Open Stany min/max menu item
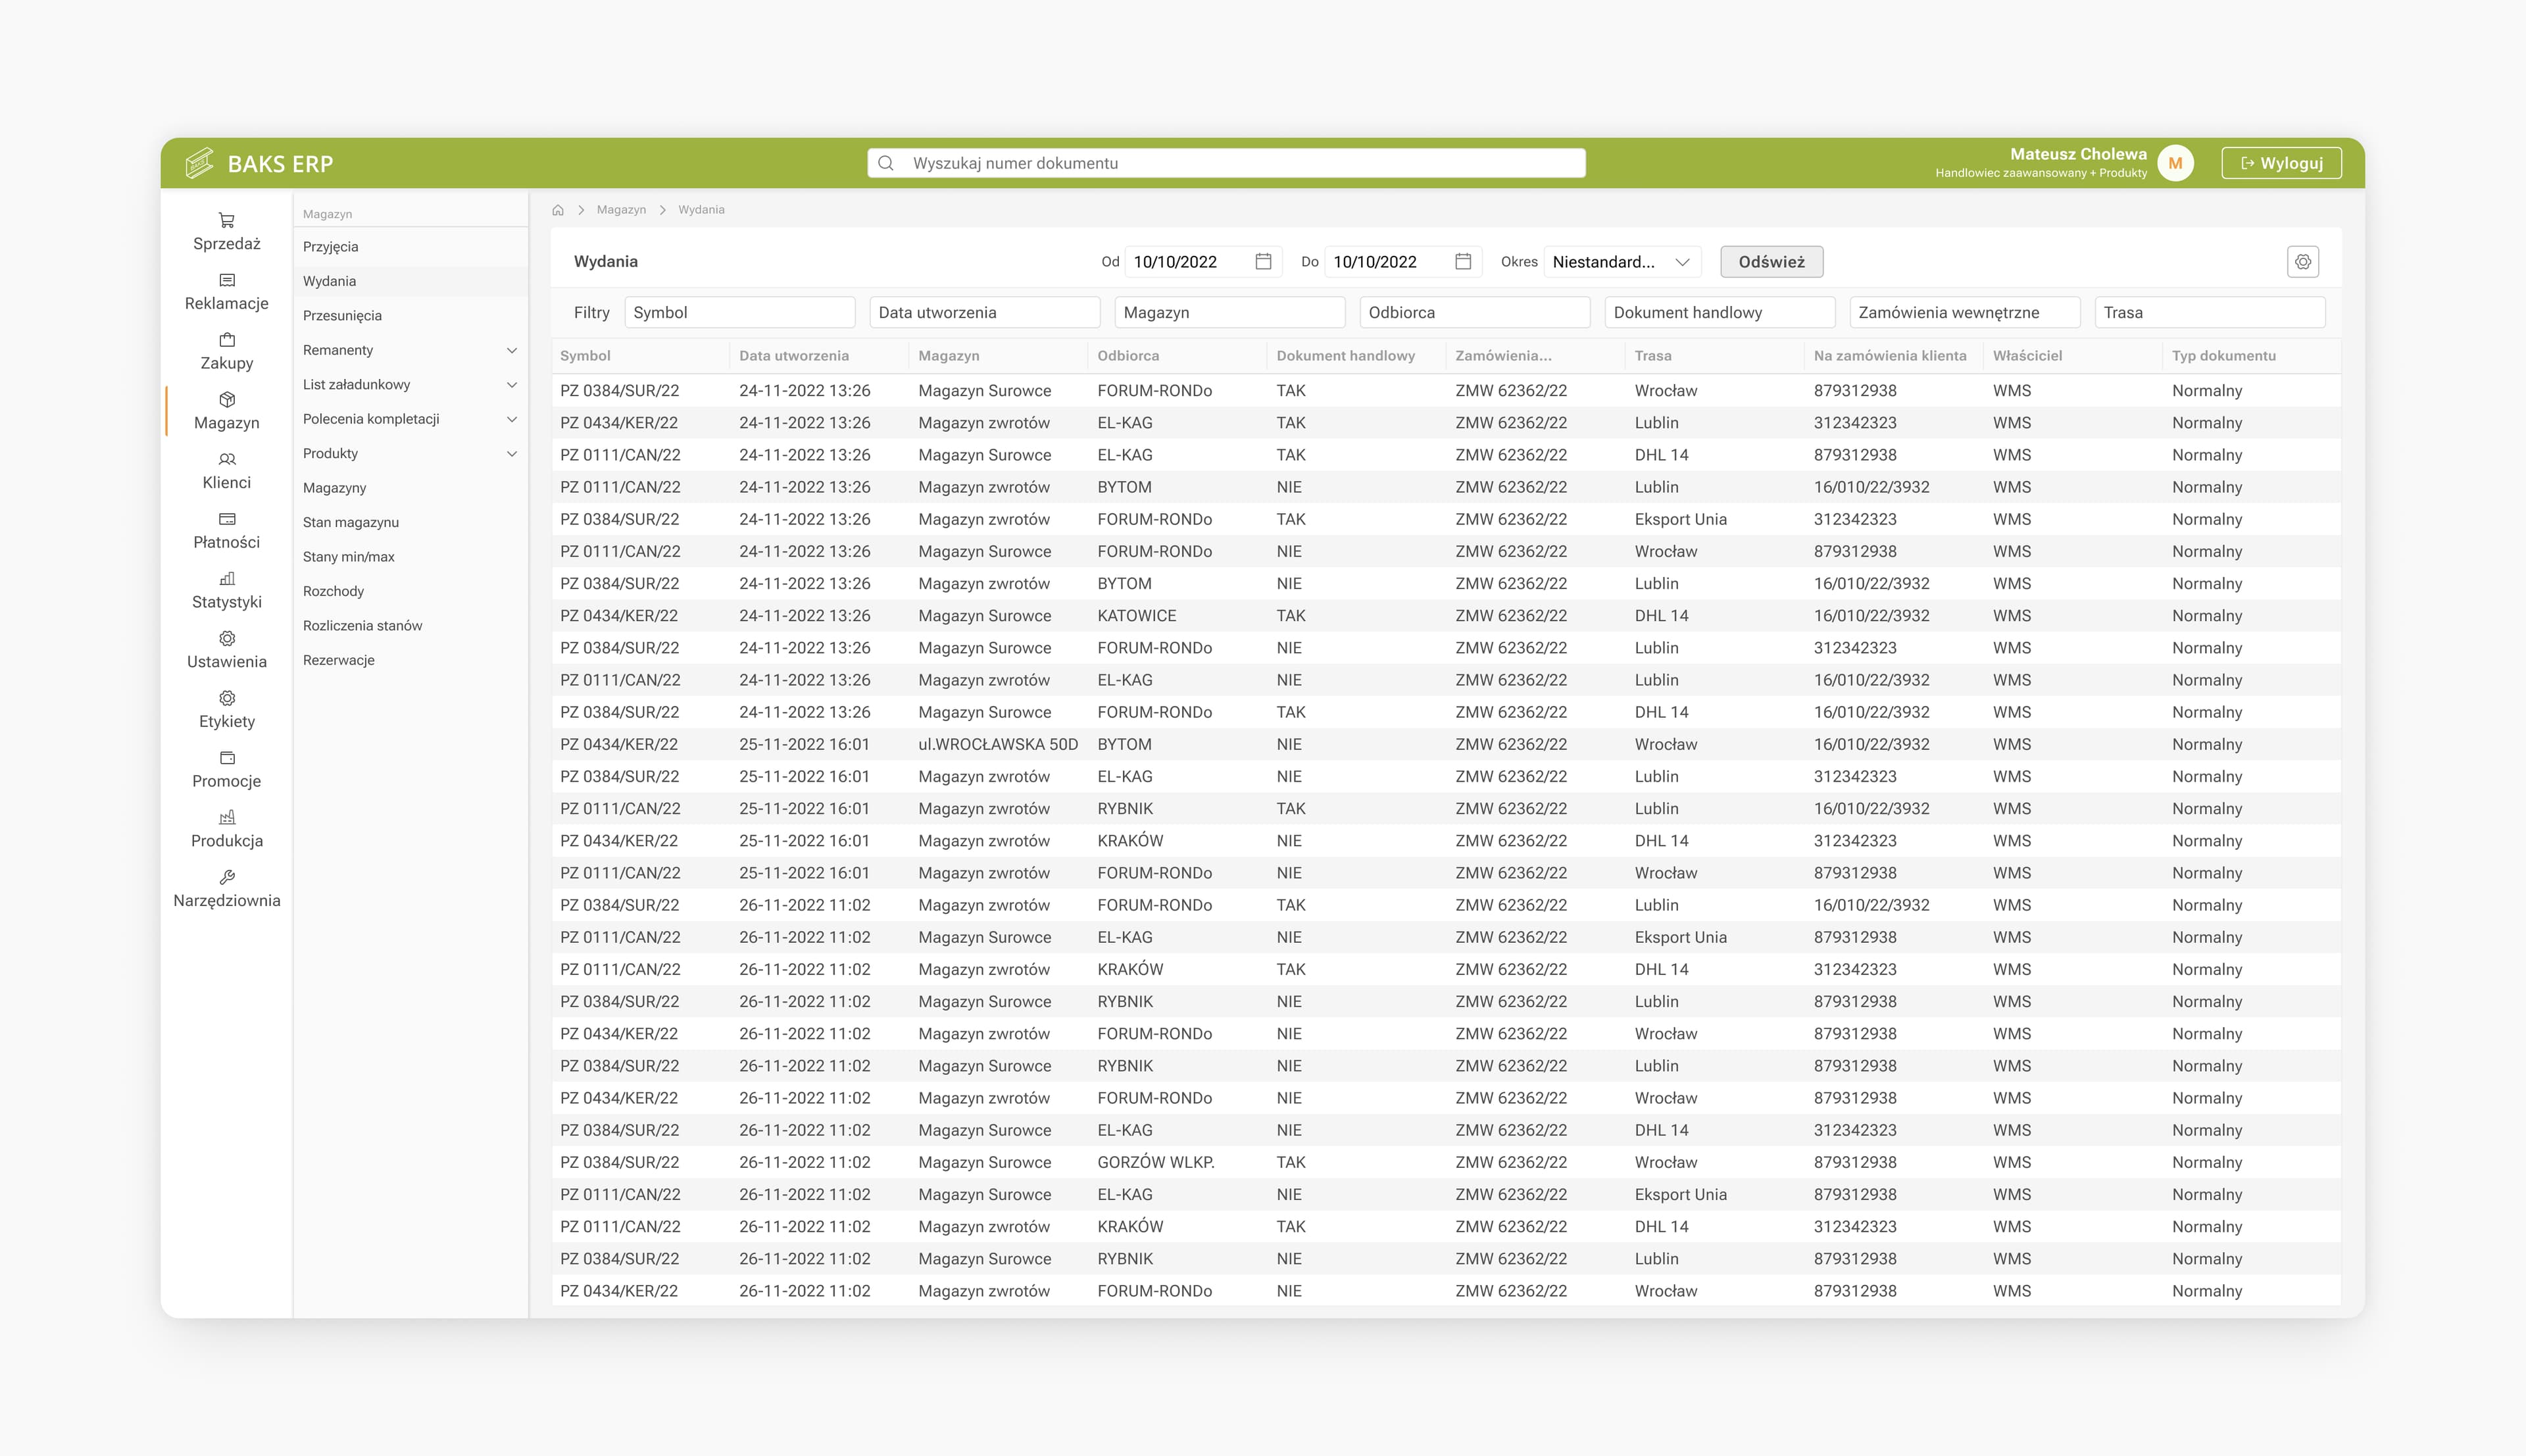 pos(411,557)
